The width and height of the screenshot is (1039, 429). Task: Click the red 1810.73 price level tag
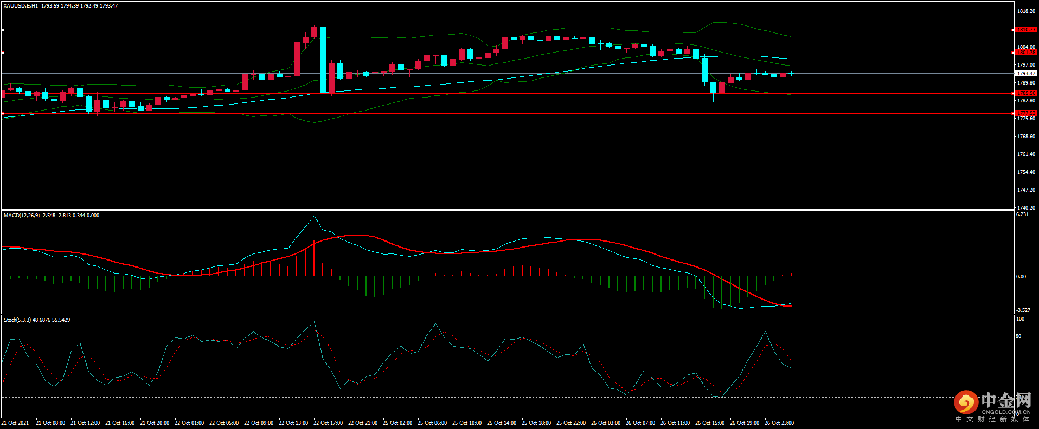[x=1026, y=30]
